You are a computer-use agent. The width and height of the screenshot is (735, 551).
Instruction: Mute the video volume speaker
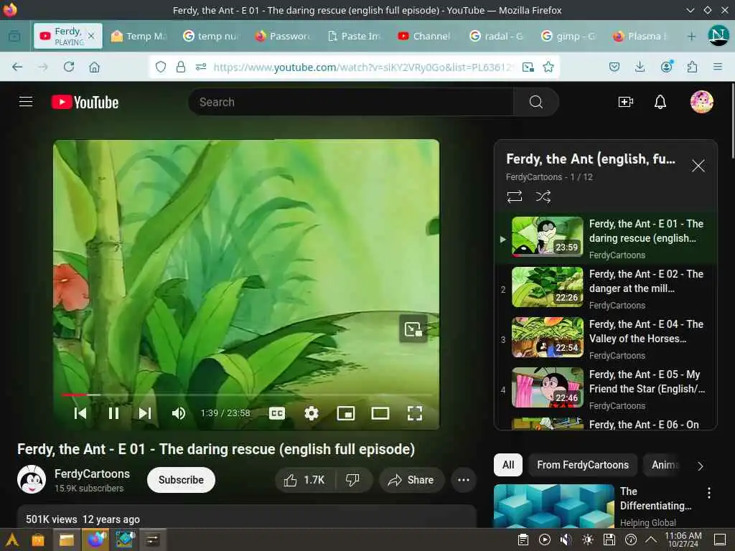pyautogui.click(x=179, y=413)
